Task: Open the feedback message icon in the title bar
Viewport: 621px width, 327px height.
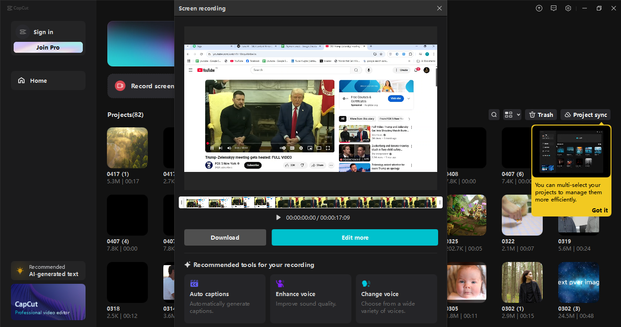Action: point(553,8)
